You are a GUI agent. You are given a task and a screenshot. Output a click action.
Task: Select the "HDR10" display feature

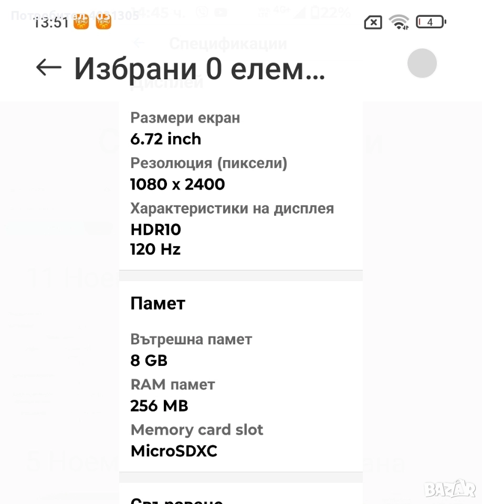pyautogui.click(x=155, y=230)
